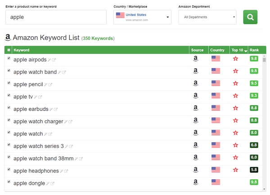Click the 350 Keywords count text
The image size is (270, 195).
[x=98, y=38]
